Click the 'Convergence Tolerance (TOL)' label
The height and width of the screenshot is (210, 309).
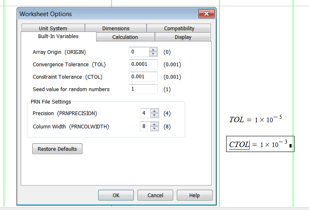coord(69,65)
